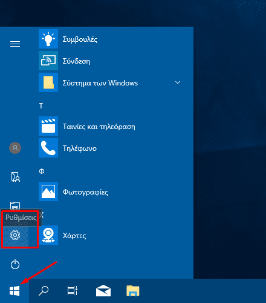Click the Τηλέφωνο phone icon
Image resolution: width=266 pixels, height=303 pixels.
[48, 148]
